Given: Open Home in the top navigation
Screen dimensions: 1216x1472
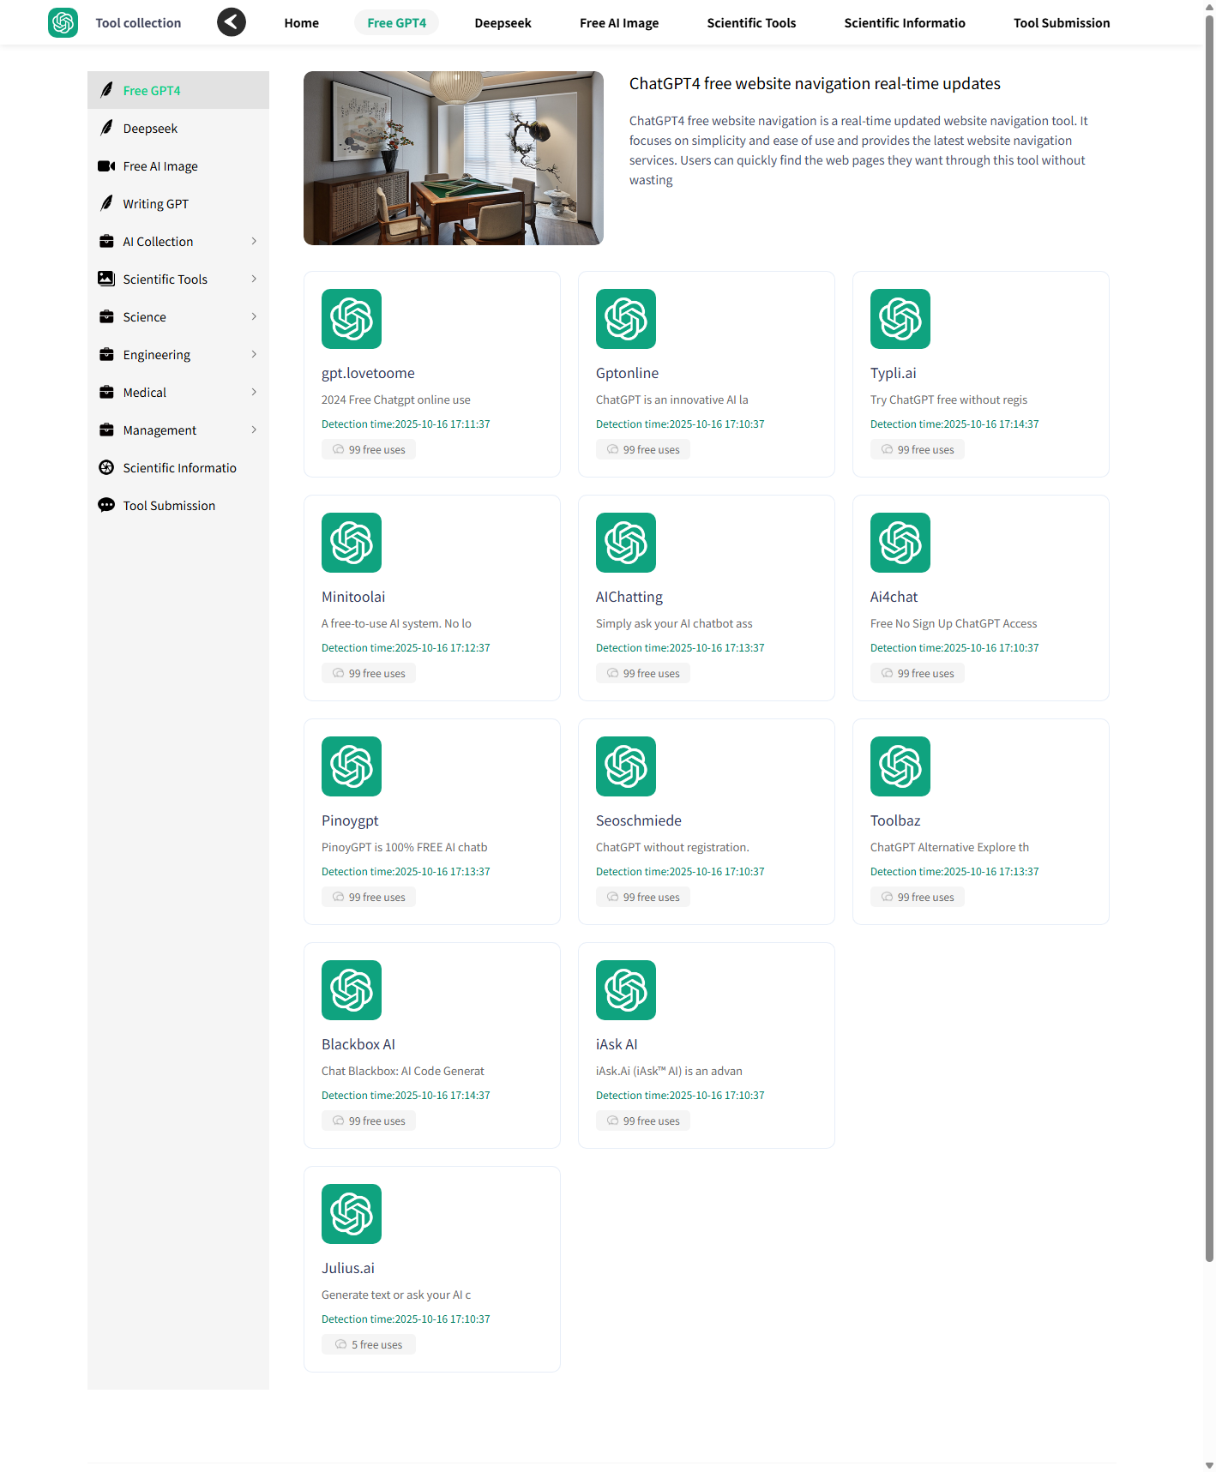Looking at the screenshot, I should pyautogui.click(x=301, y=23).
